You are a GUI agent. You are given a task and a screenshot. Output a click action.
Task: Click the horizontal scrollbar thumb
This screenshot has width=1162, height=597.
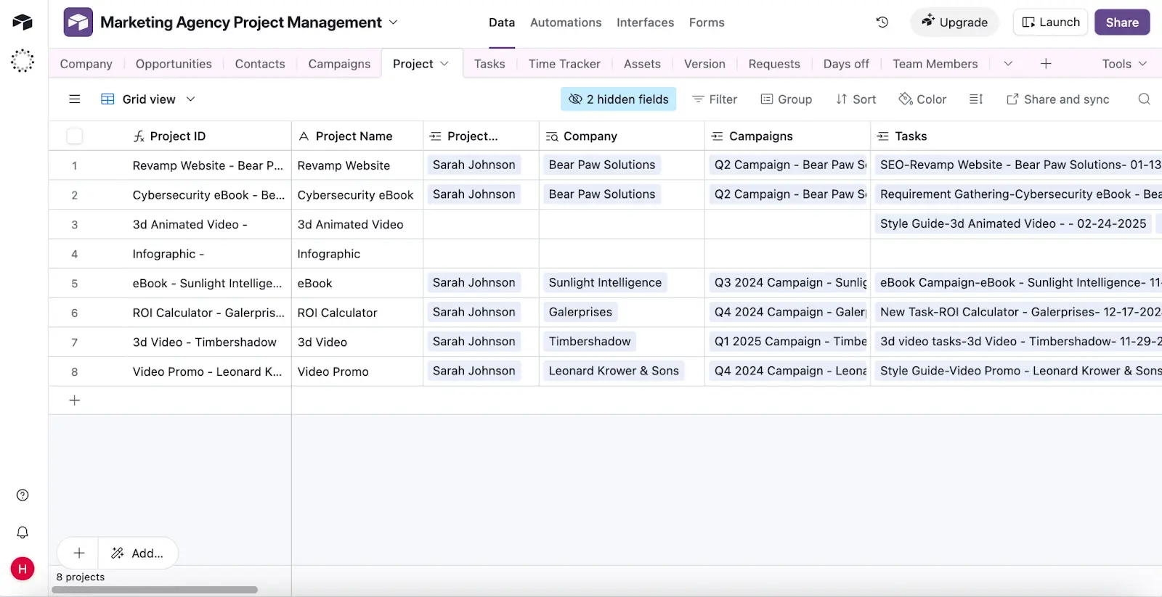[155, 590]
